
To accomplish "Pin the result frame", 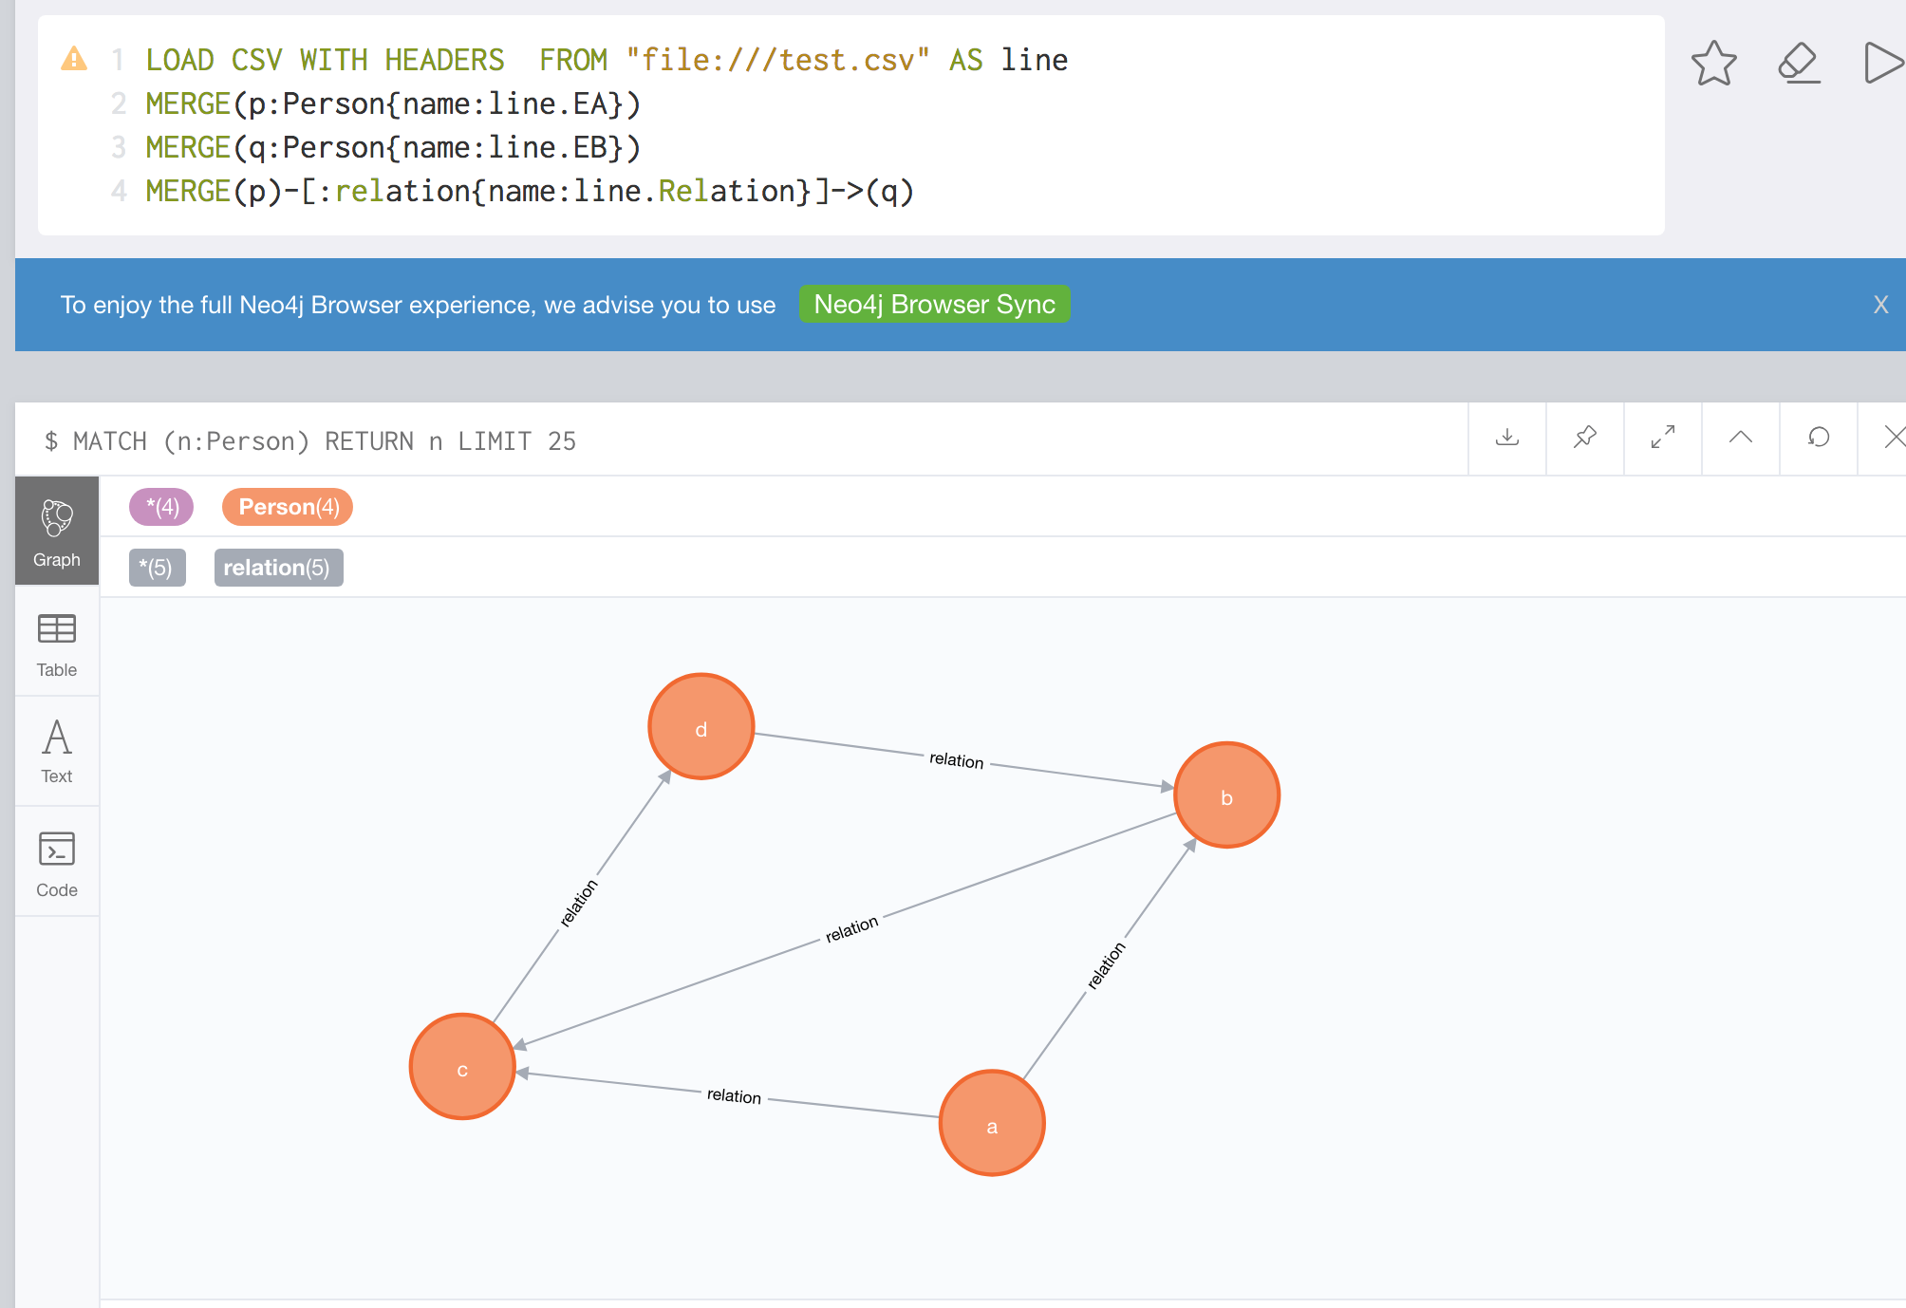I will pos(1584,438).
